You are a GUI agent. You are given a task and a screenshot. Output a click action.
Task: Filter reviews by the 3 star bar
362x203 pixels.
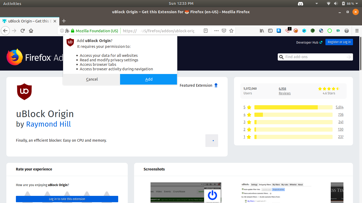[x=293, y=122]
